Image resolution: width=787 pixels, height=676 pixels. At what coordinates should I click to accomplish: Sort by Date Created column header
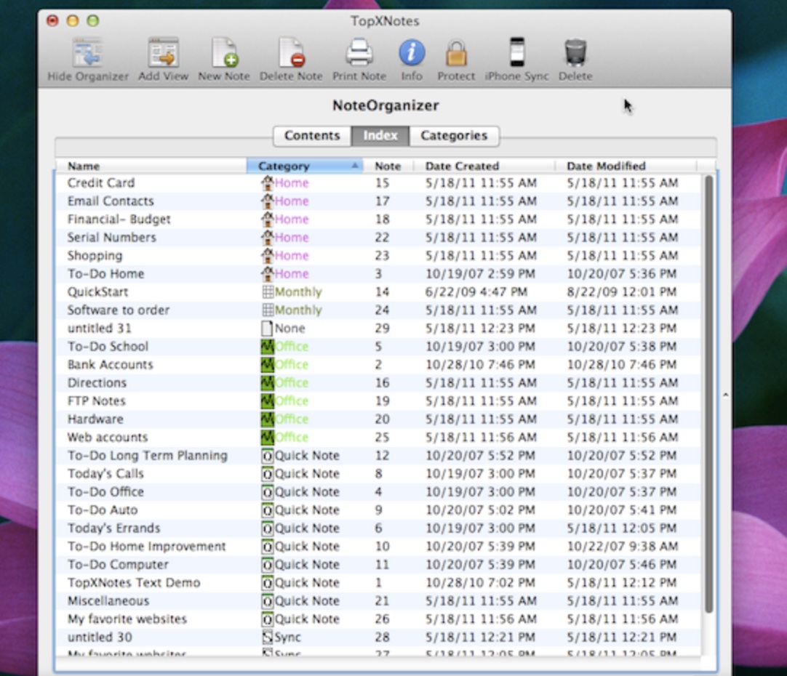[483, 166]
